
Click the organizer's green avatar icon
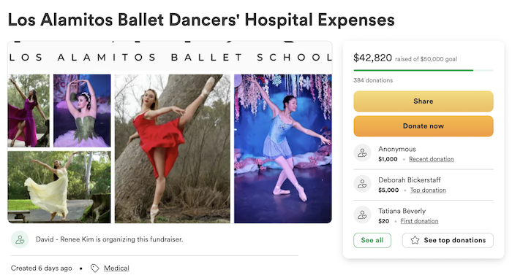tap(20, 239)
